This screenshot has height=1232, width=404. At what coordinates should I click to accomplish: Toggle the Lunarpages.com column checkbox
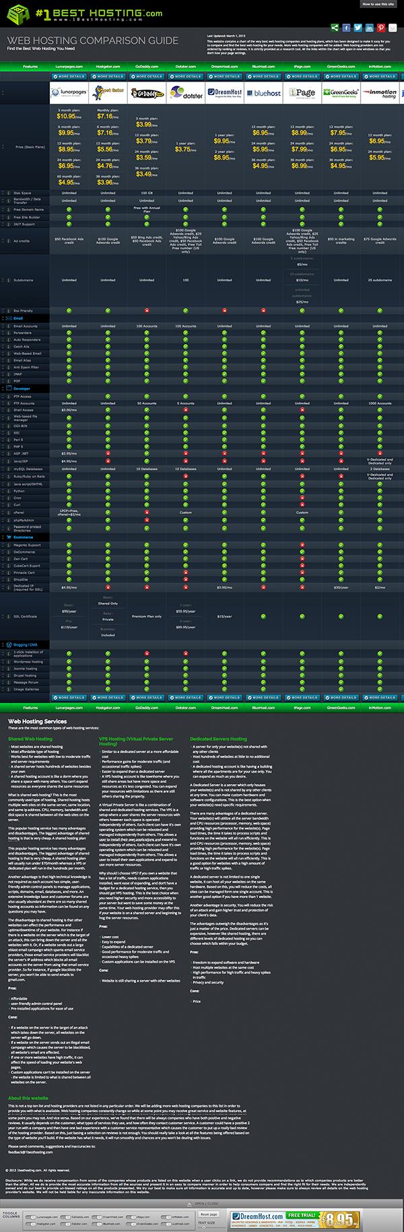pos(33,1217)
